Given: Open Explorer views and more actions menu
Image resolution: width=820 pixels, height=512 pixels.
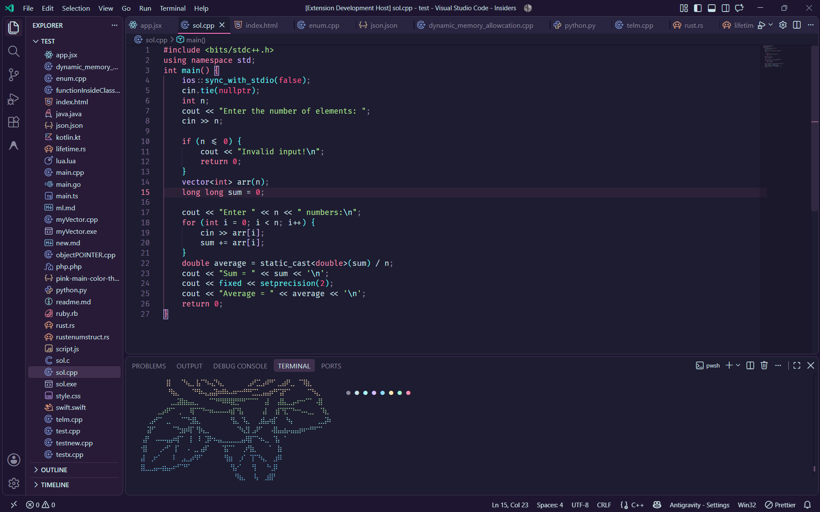Looking at the screenshot, I should 114,25.
